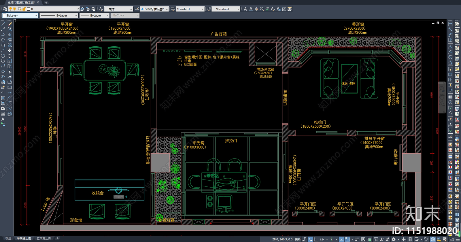Click the ABC spell check icon
This screenshot has height=242, width=461.
[267, 9]
